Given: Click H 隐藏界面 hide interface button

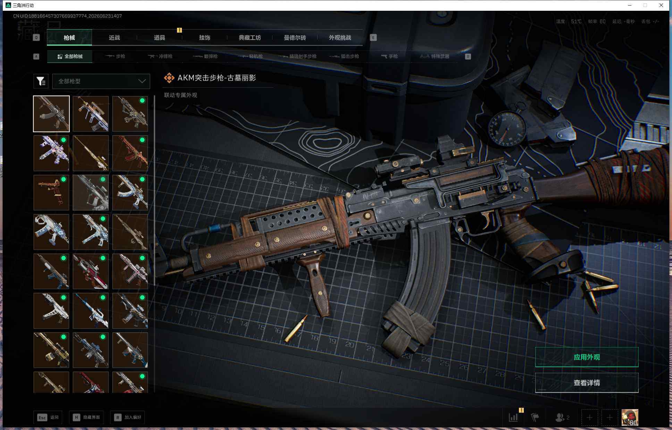Looking at the screenshot, I should coord(87,418).
